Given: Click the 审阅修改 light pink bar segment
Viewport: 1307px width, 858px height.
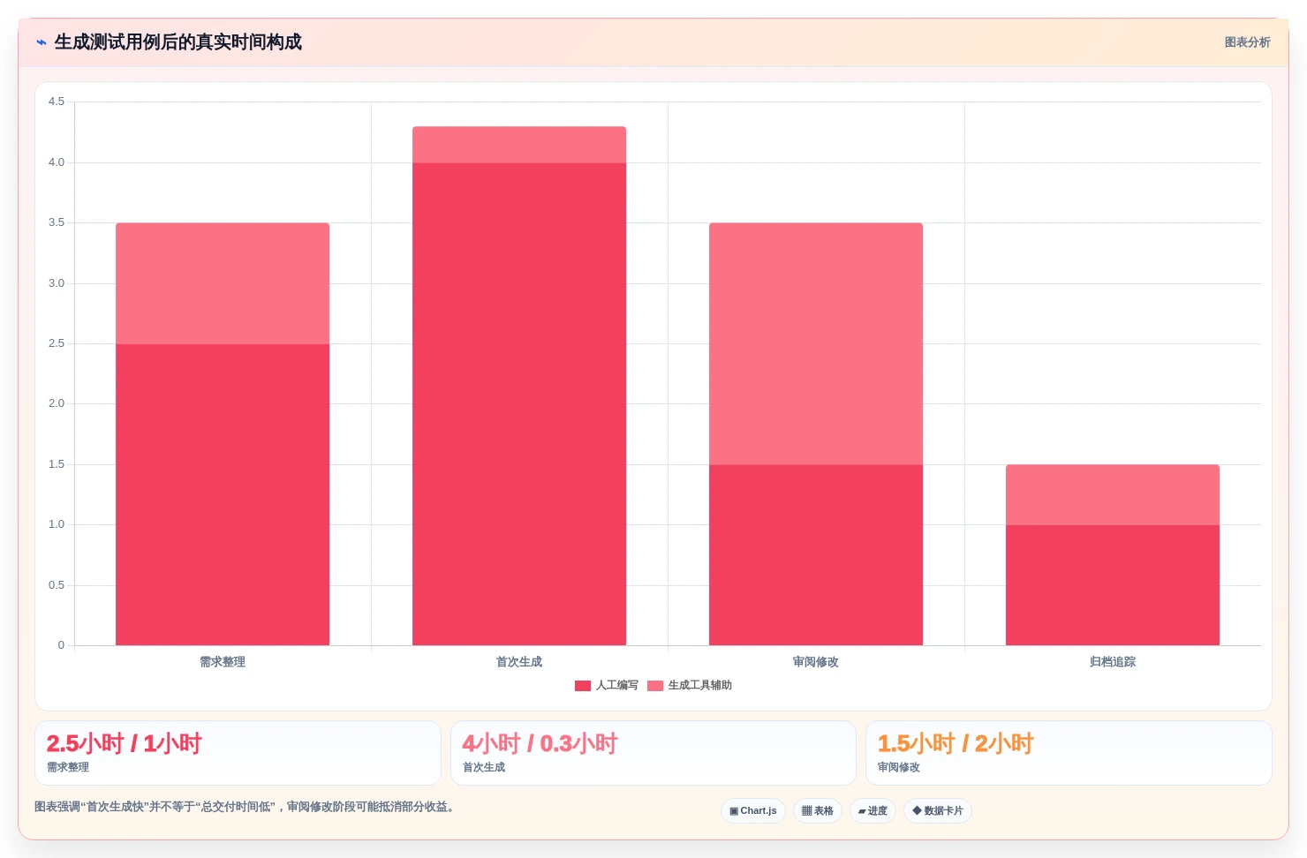Looking at the screenshot, I should click(x=816, y=344).
